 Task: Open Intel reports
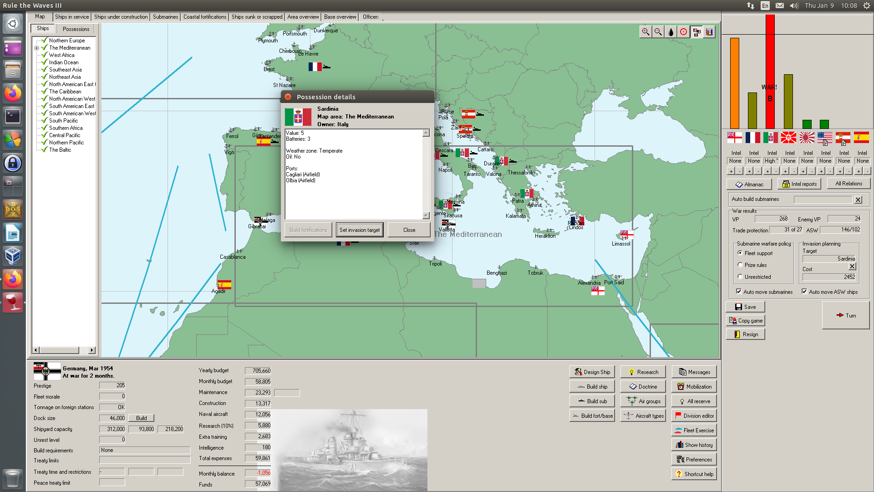[x=799, y=184]
